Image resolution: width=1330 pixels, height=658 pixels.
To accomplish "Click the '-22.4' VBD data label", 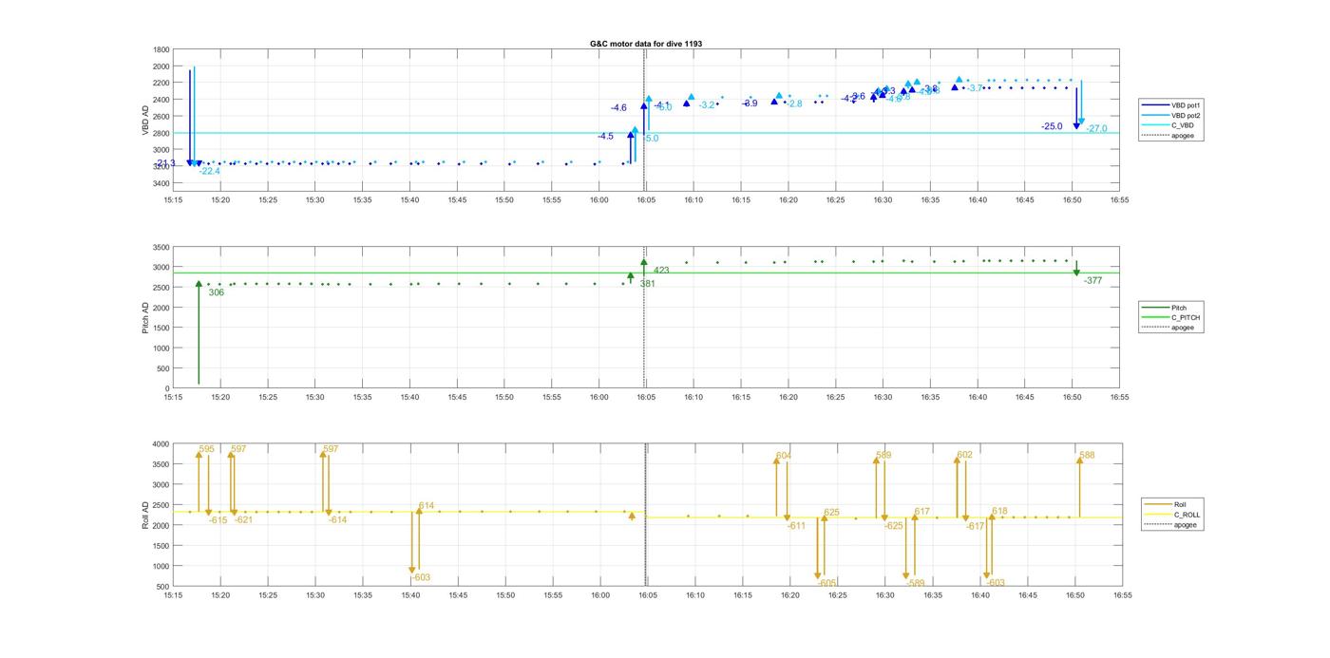I will 210,171.
